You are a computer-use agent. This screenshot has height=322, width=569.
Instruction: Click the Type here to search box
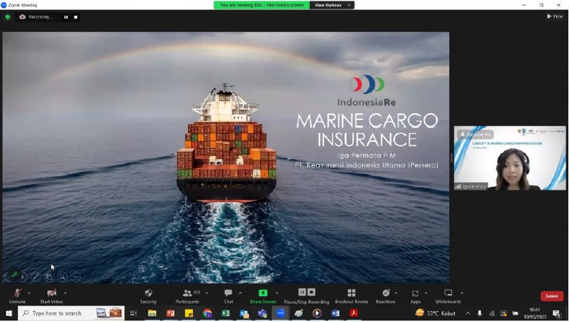pos(71,313)
